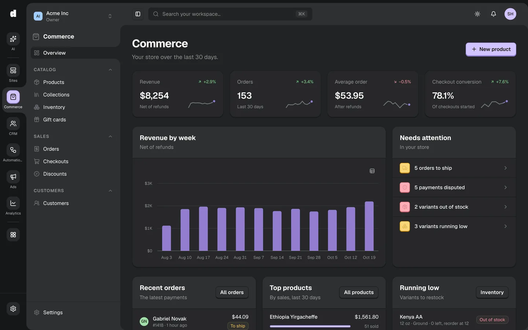Screen dimensions: 528x330
Task: Click the app logo at top left
Action: pyautogui.click(x=13, y=14)
